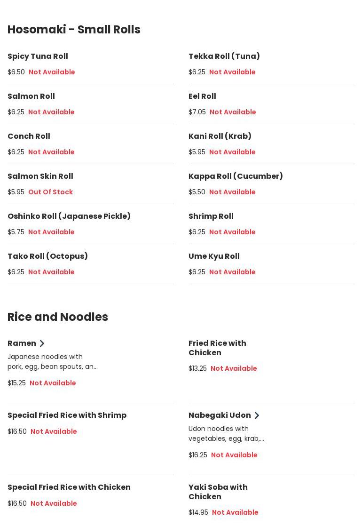Screen dimensions: 362x526
Task: Expand the Nabegaki Udon chevron
Action: [257, 415]
